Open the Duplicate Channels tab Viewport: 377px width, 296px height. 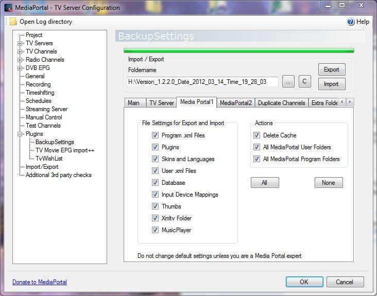pos(282,103)
